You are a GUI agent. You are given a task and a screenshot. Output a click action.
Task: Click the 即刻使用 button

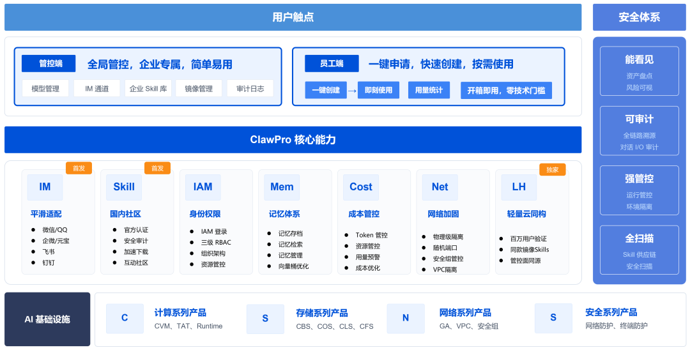378,90
